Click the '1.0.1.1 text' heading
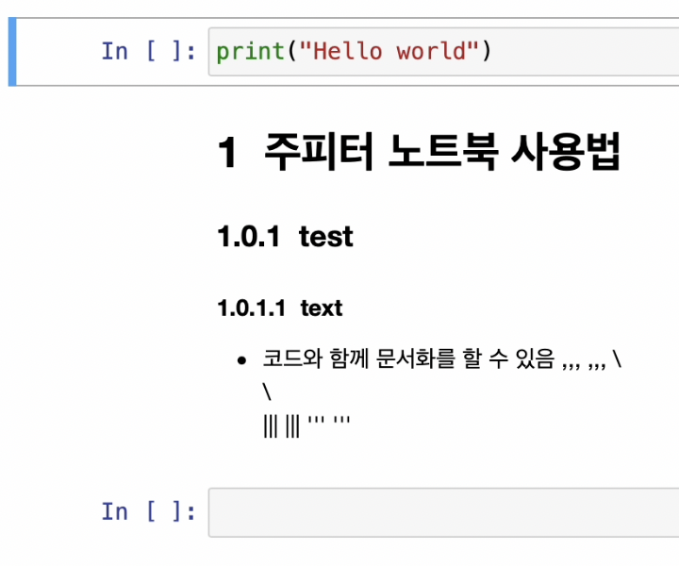This screenshot has width=679, height=566. [280, 308]
